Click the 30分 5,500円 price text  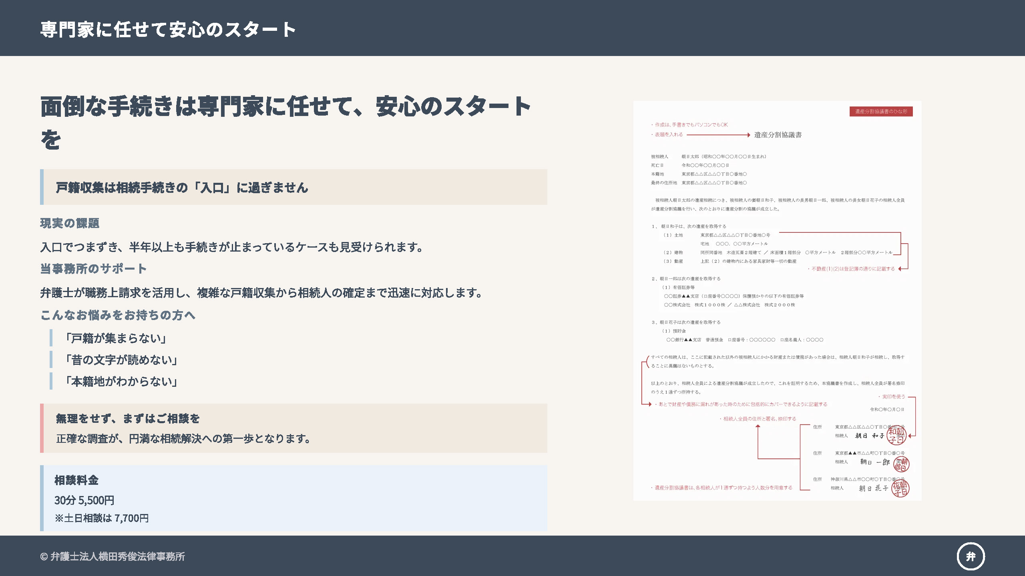[84, 500]
